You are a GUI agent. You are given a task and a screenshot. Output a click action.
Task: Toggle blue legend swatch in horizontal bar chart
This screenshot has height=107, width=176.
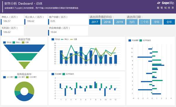pos(130,40)
